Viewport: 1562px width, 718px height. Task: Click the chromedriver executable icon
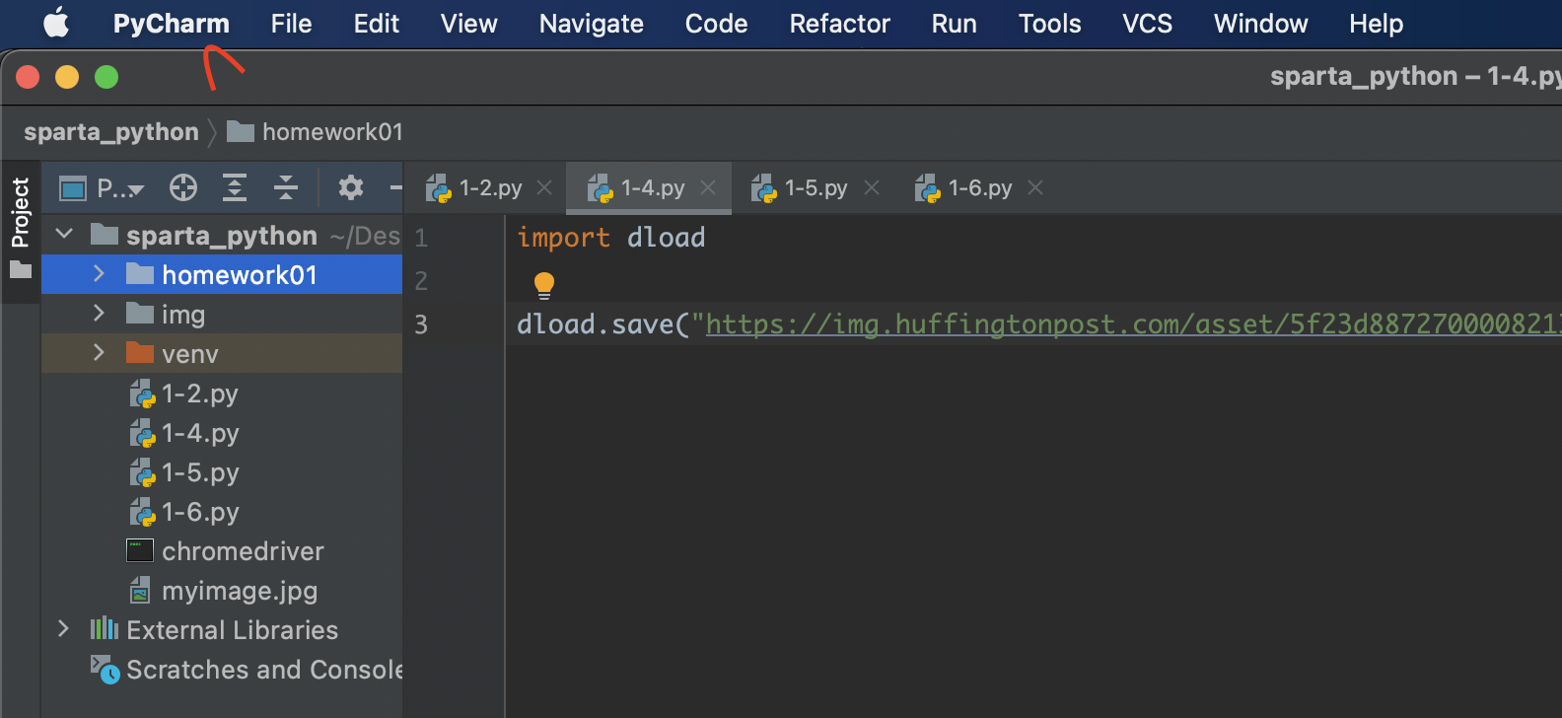[140, 550]
